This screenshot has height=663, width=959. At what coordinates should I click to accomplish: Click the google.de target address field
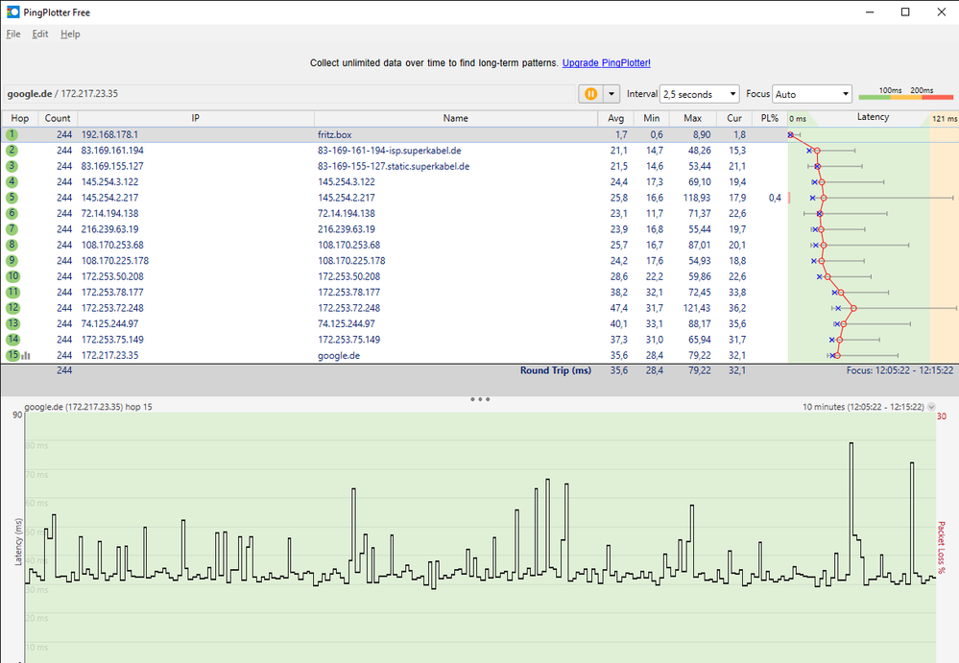point(290,94)
